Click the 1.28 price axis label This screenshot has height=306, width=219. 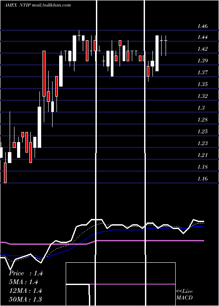(202, 120)
